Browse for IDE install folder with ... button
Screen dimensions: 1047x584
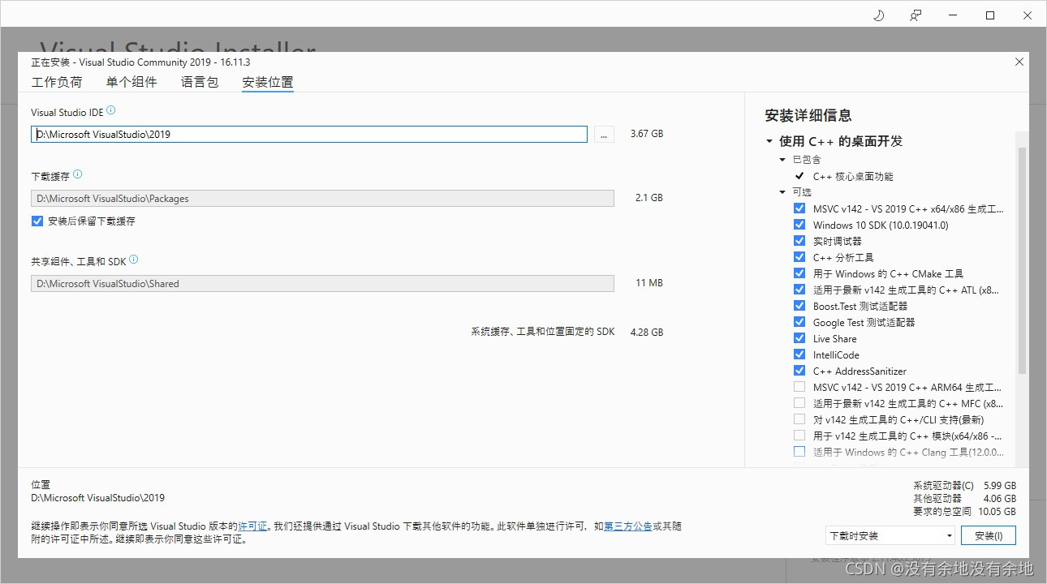pyautogui.click(x=604, y=135)
